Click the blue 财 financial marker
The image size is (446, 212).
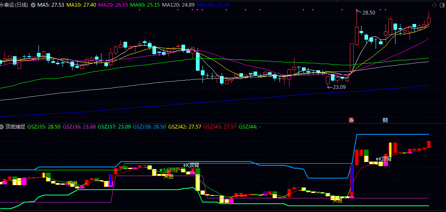(x=385, y=120)
